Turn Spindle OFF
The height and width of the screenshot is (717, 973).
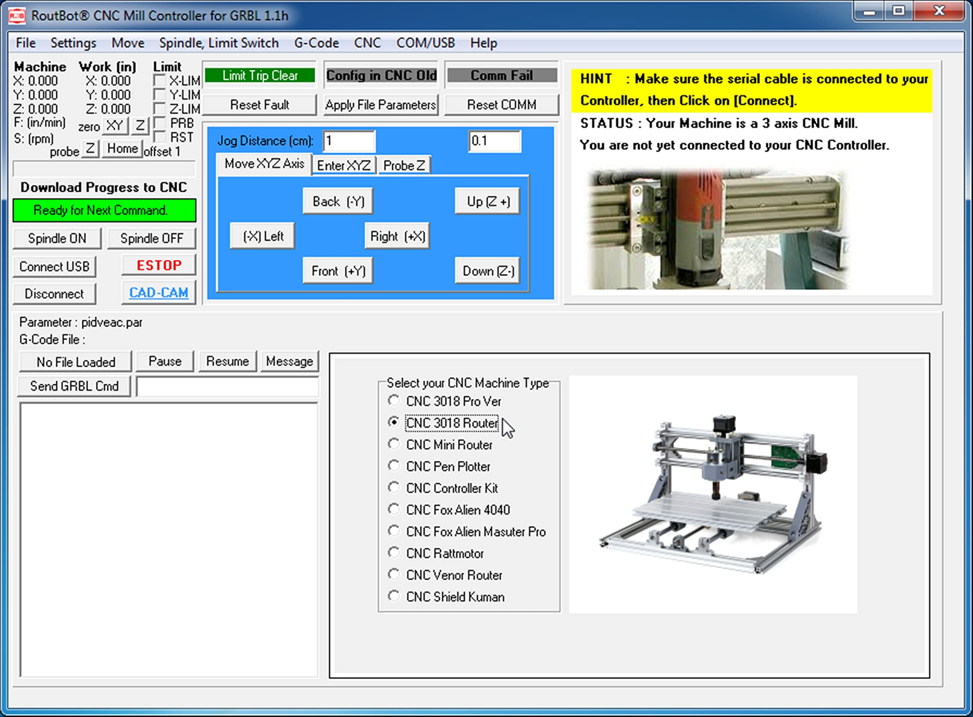pos(152,238)
